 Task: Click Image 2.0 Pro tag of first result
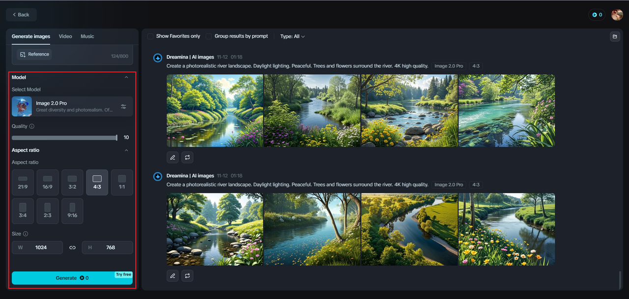pyautogui.click(x=449, y=66)
